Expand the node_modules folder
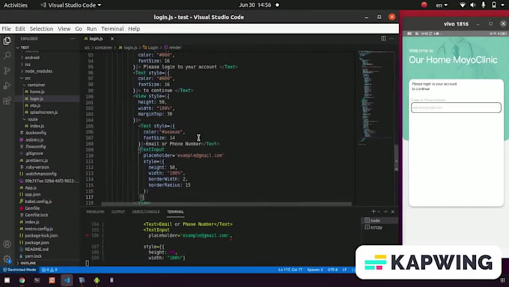Image resolution: width=509 pixels, height=287 pixels. pyautogui.click(x=38, y=71)
